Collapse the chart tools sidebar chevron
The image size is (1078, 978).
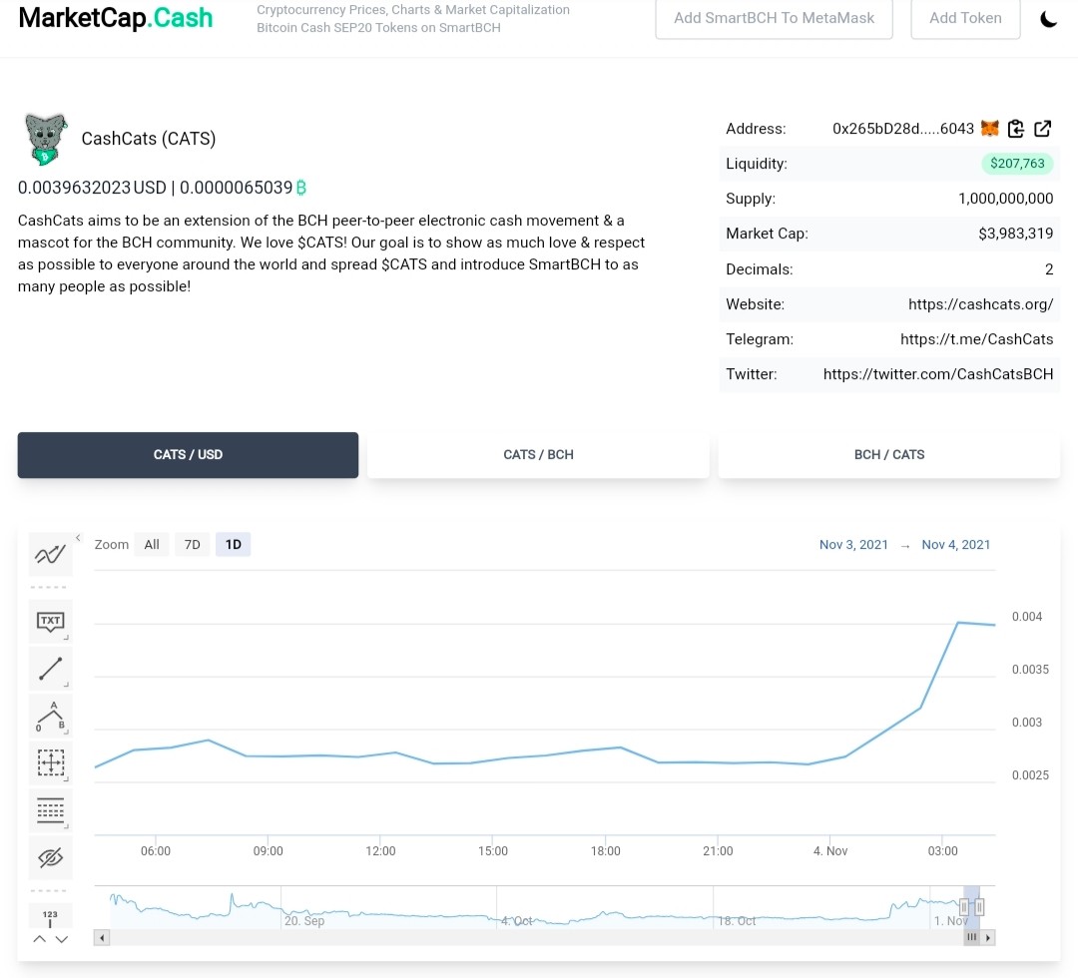point(79,538)
